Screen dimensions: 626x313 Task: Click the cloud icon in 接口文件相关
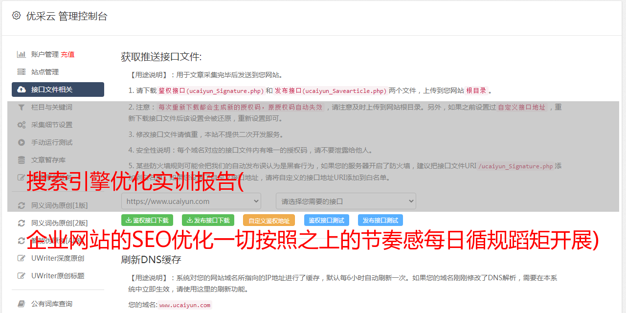tap(22, 89)
